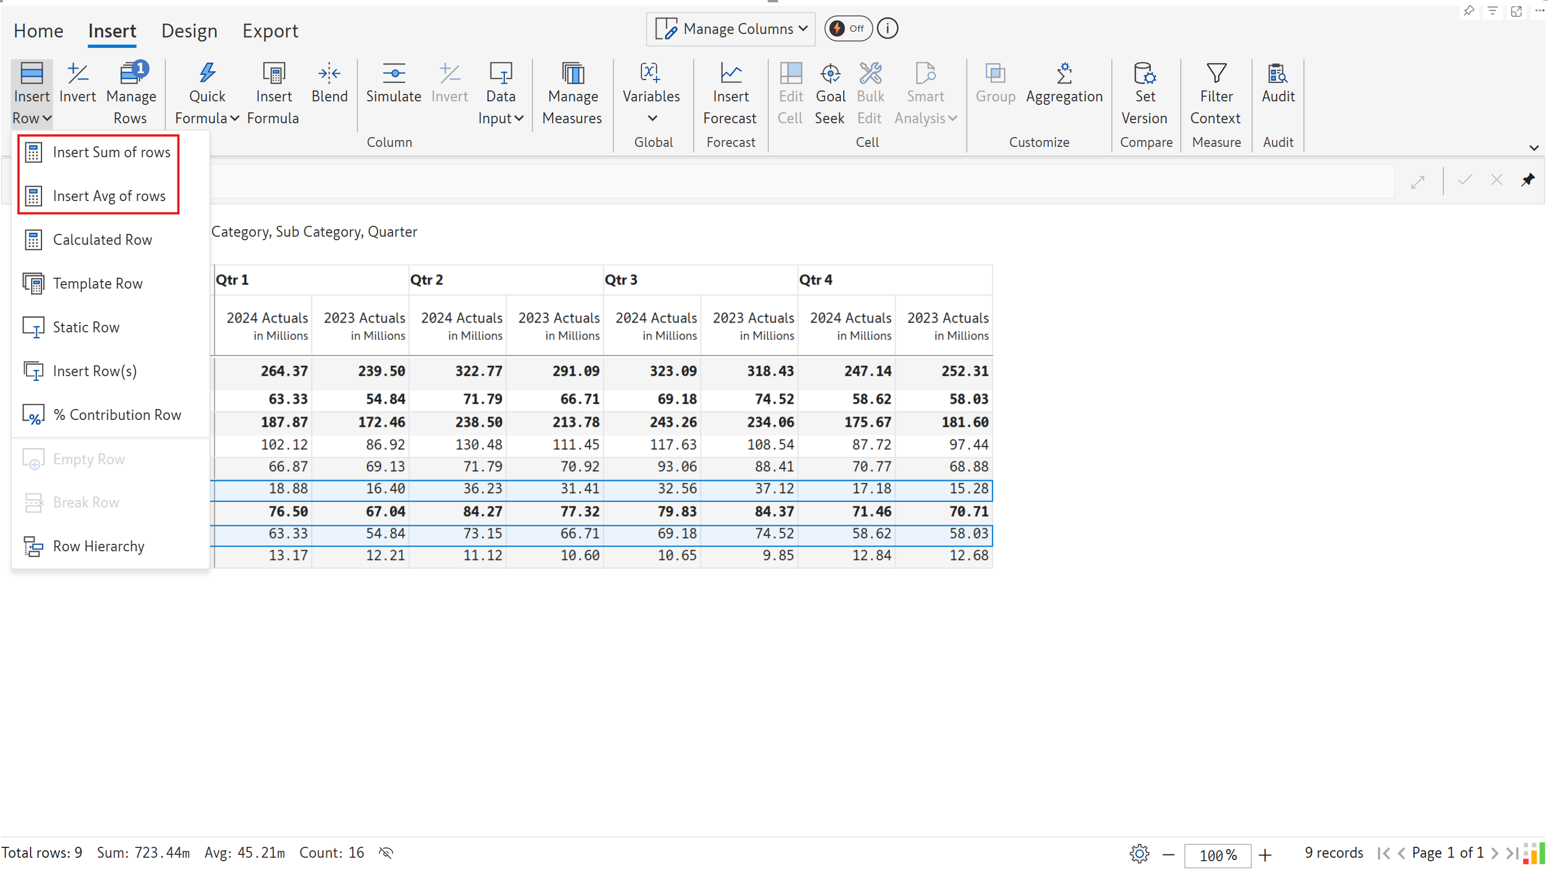Click the 100% zoom input field

[1218, 854]
